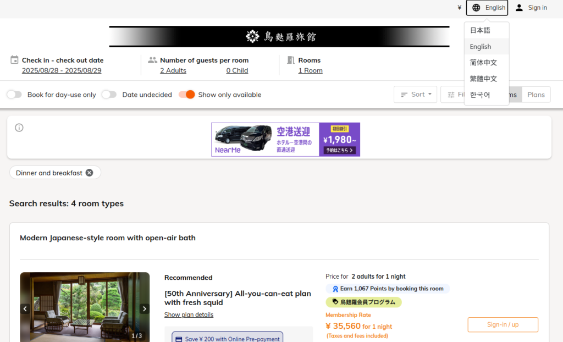Click the Sign in person icon
This screenshot has width=563, height=342.
coord(519,8)
